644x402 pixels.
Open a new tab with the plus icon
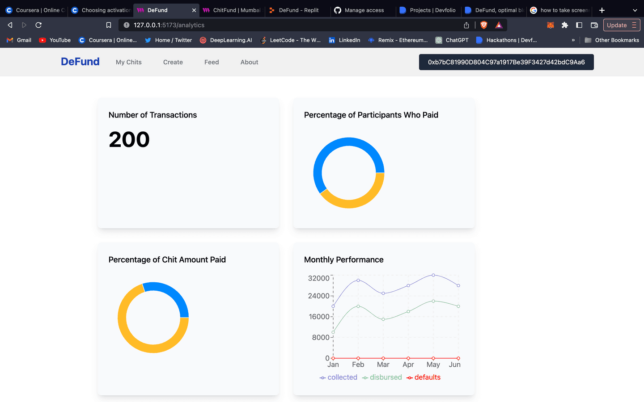(x=602, y=10)
